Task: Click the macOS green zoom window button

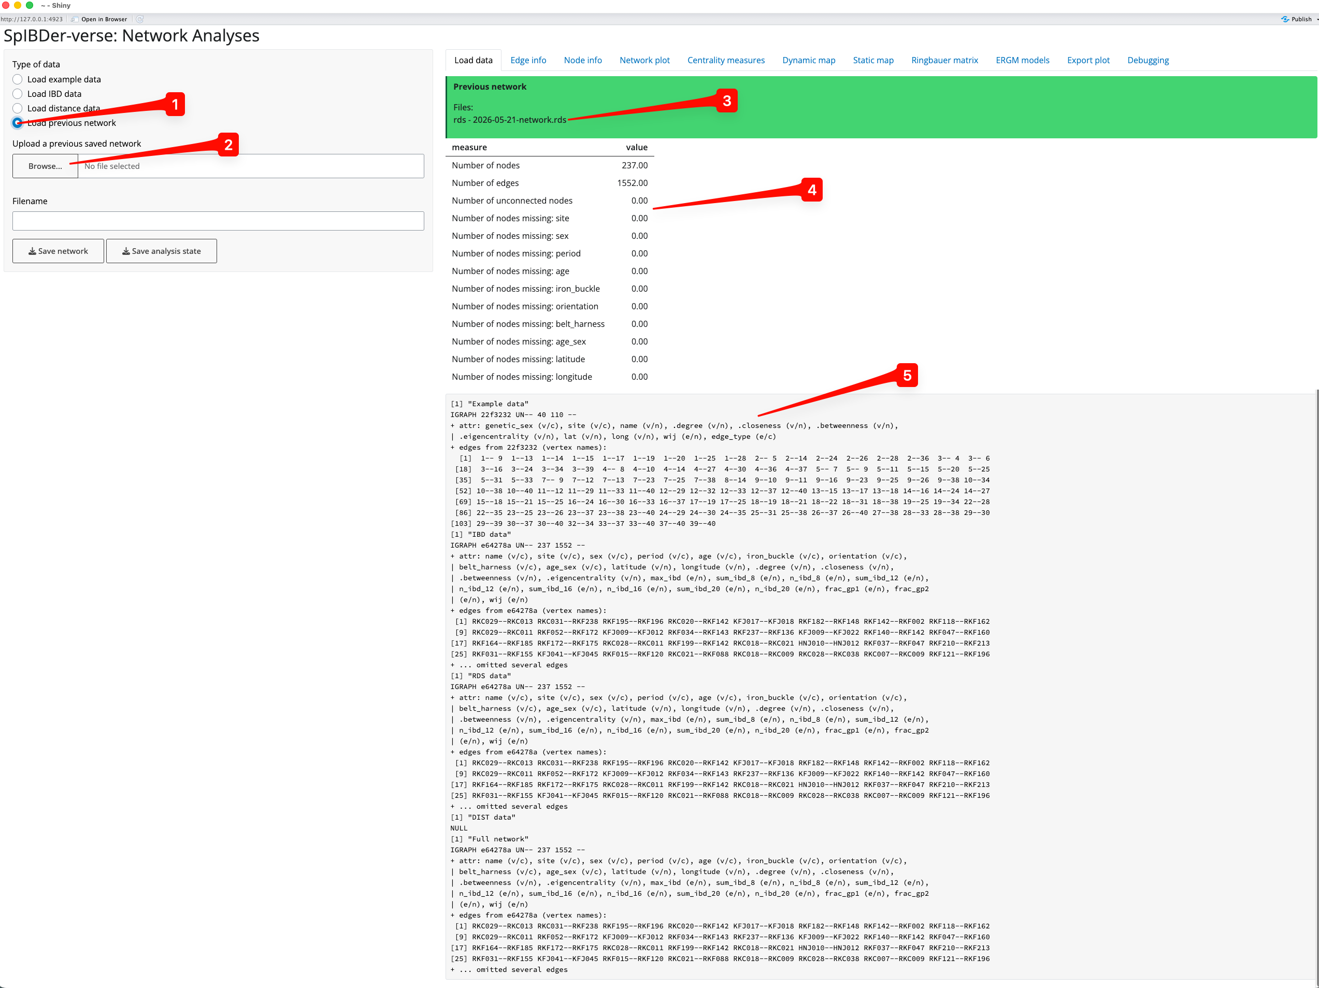Action: pyautogui.click(x=30, y=5)
